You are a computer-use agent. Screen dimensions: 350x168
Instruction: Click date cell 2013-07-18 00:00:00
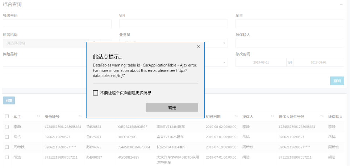point(221,147)
